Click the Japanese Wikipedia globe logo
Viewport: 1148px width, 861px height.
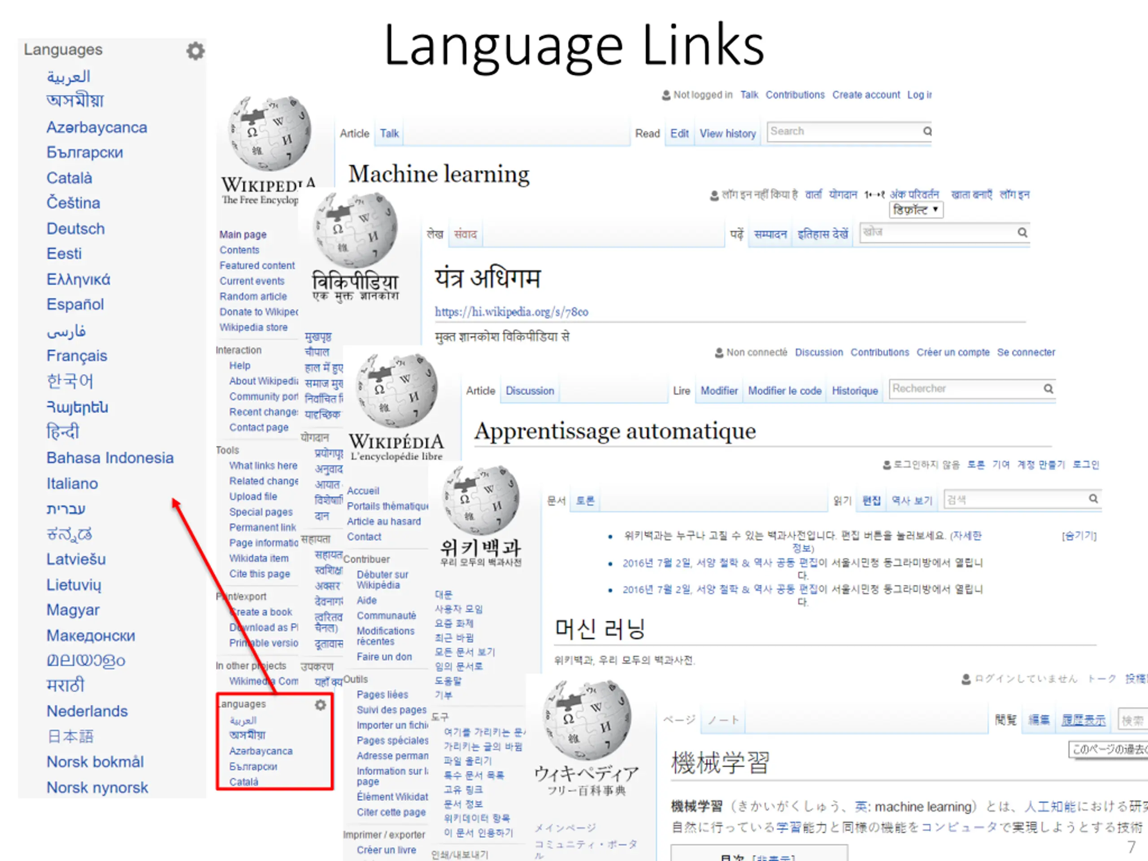click(x=587, y=721)
